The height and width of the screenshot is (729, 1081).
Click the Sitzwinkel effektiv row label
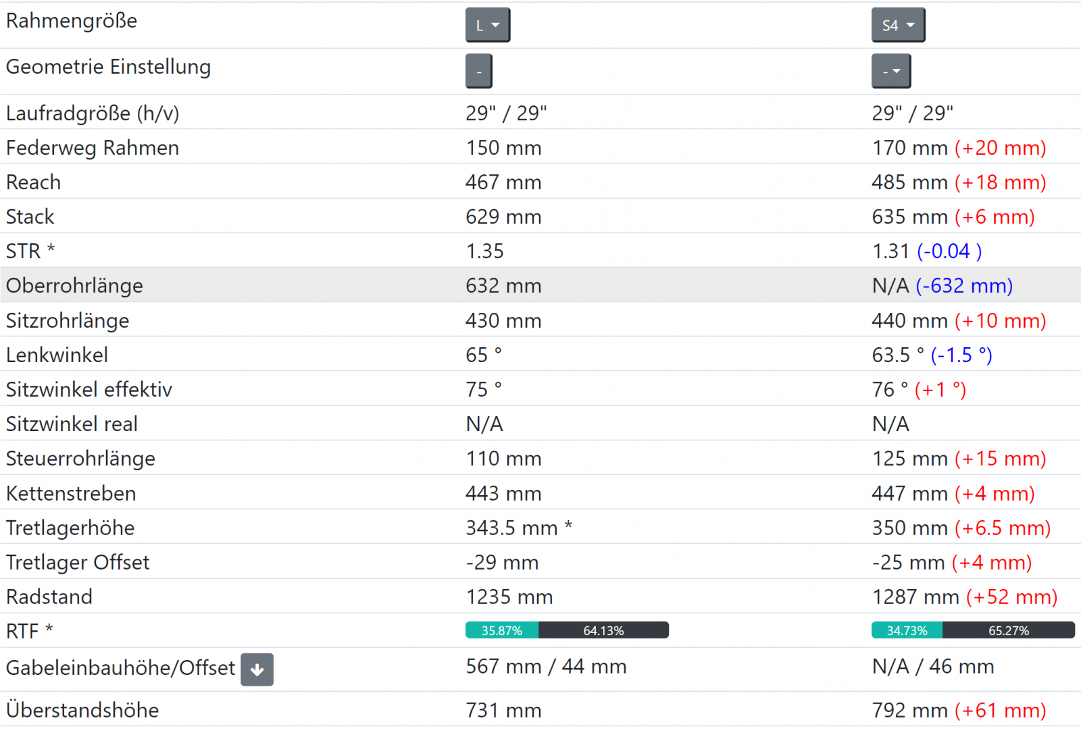point(89,390)
